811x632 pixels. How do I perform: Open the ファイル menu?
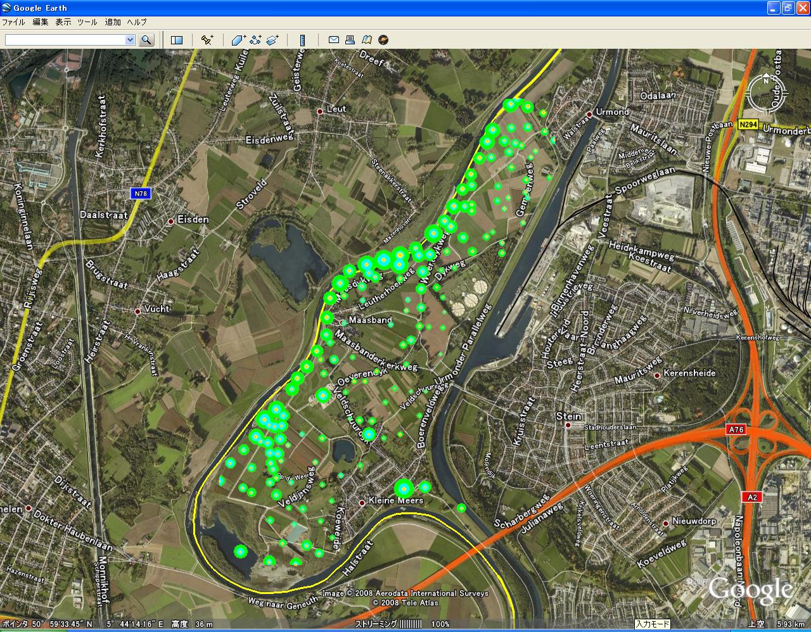(x=13, y=22)
